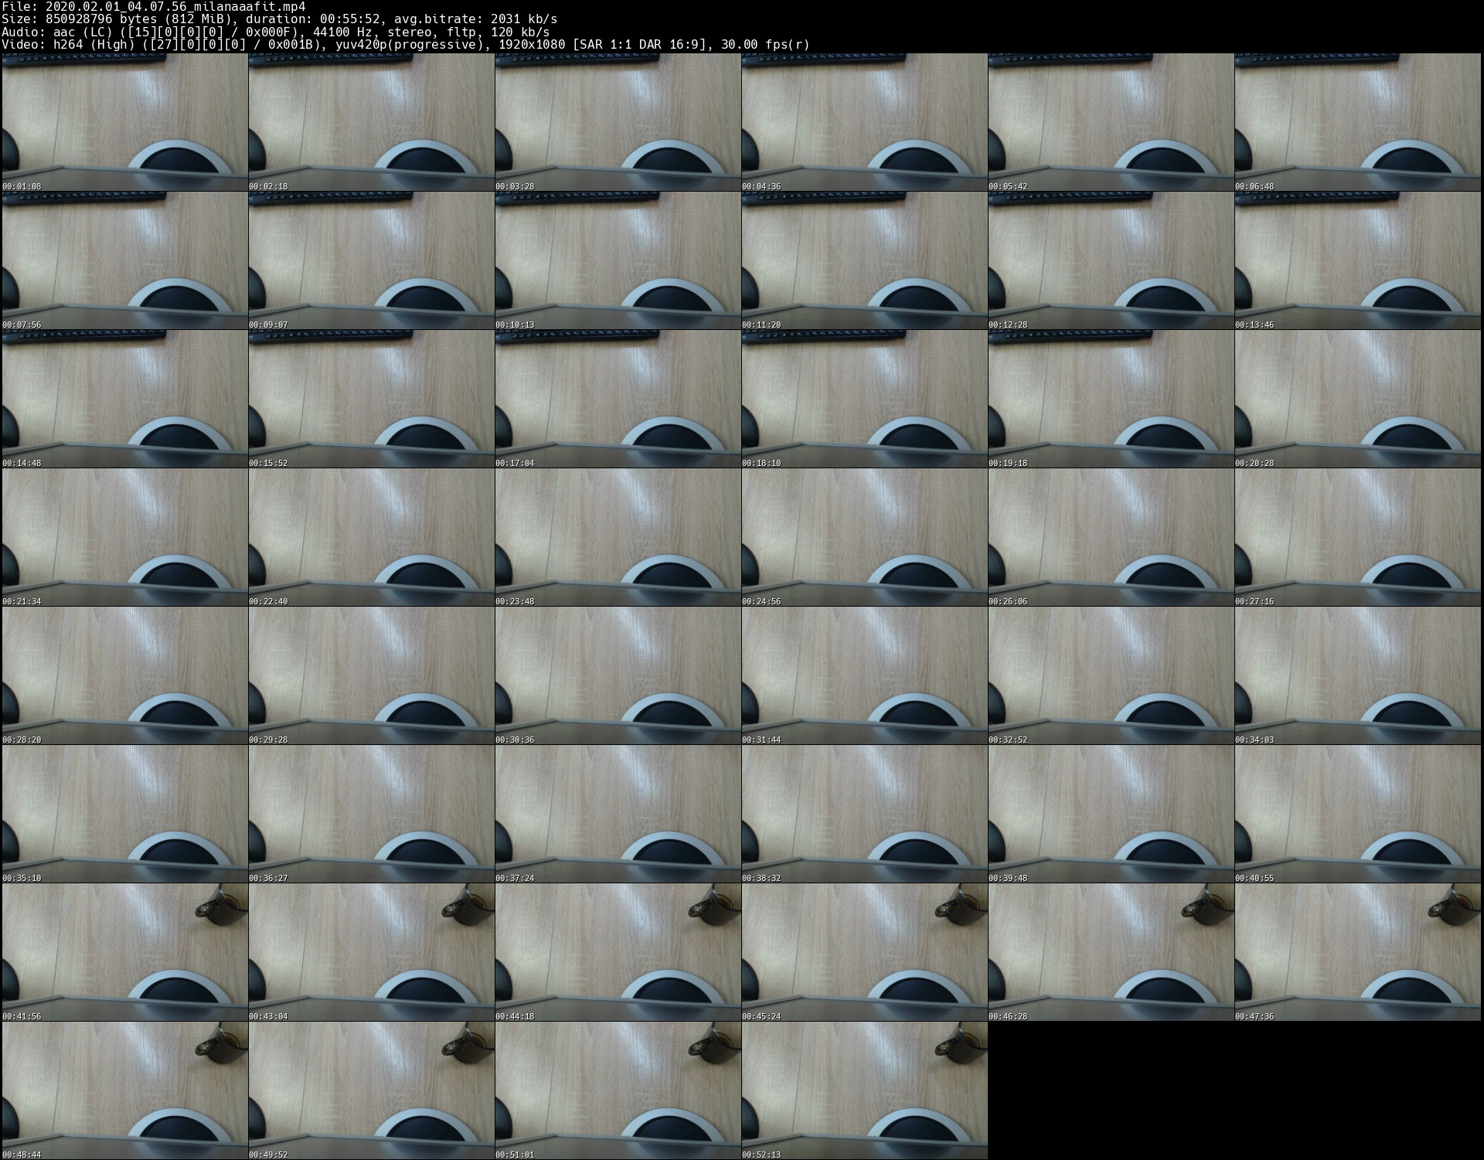
Task: Pick the frame timestamped 00:15:52
Action: (371, 399)
